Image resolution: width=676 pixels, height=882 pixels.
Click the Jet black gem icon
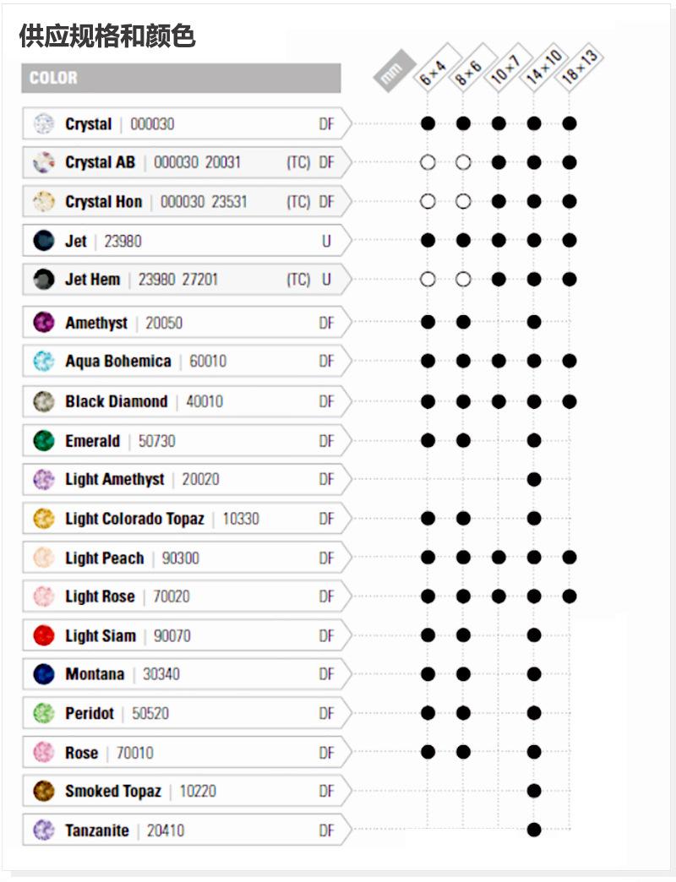pyautogui.click(x=43, y=242)
